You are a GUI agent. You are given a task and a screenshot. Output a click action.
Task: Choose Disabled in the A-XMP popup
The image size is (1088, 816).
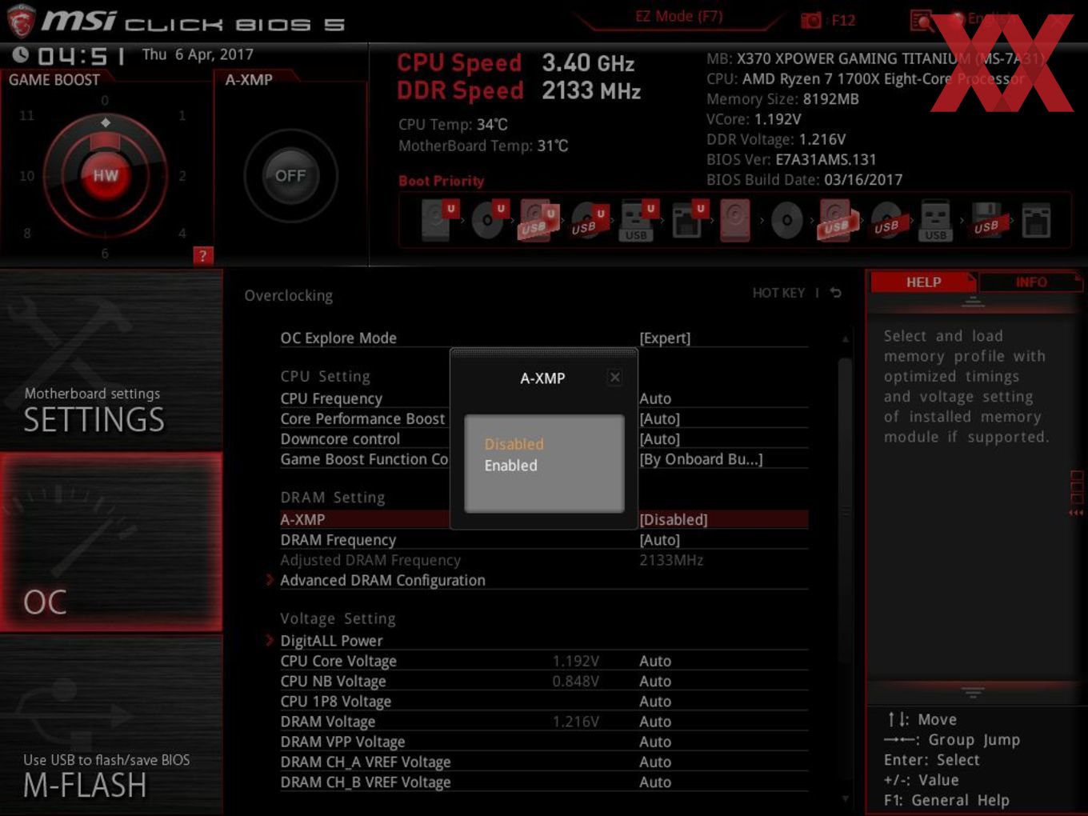[514, 444]
